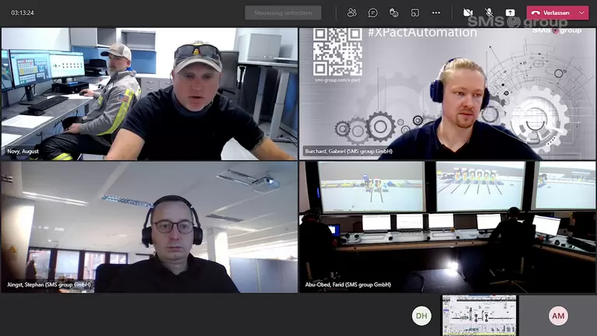This screenshot has height=336, width=597.
Task: Expand the dropdown arrow beside Verlassen
Action: tap(583, 12)
